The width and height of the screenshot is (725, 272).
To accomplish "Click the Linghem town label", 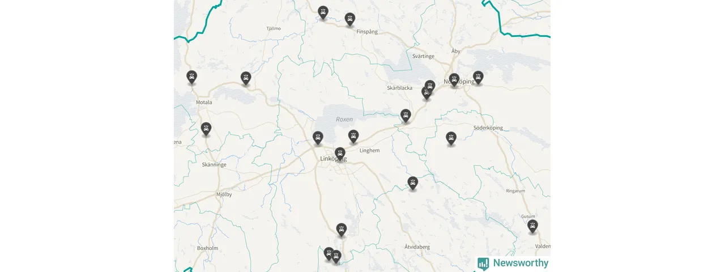I will tap(370, 150).
